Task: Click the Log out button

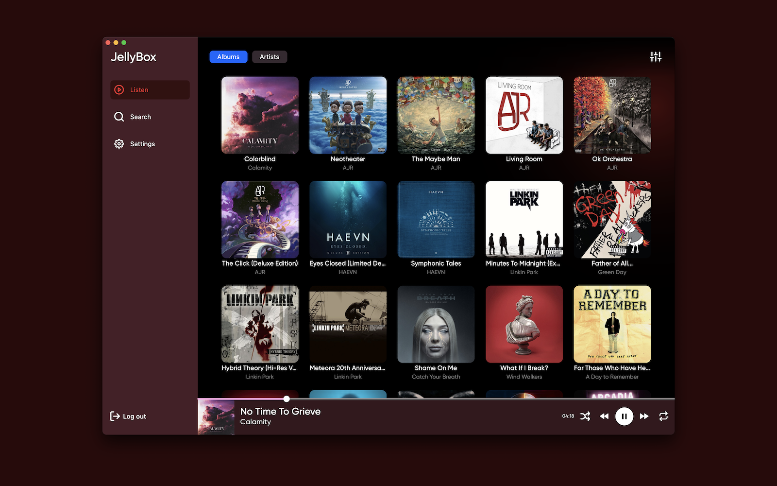Action: point(128,416)
